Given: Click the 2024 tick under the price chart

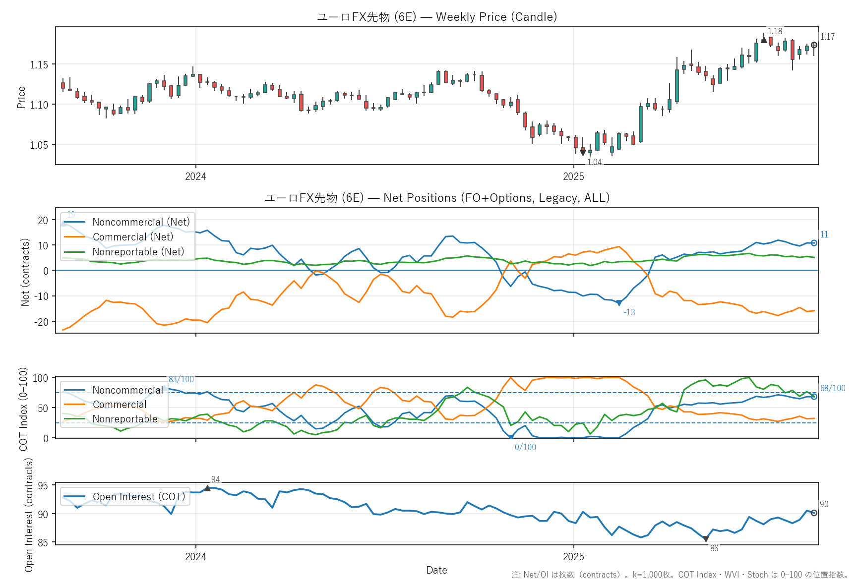Looking at the screenshot, I should (x=195, y=176).
